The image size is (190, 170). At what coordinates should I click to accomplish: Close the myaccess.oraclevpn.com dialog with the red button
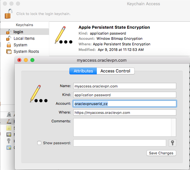click(19, 60)
